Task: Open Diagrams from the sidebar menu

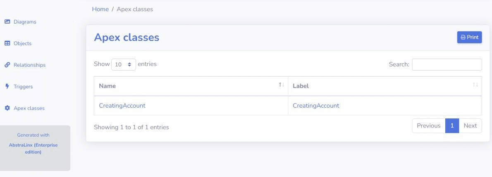Action: pos(25,22)
